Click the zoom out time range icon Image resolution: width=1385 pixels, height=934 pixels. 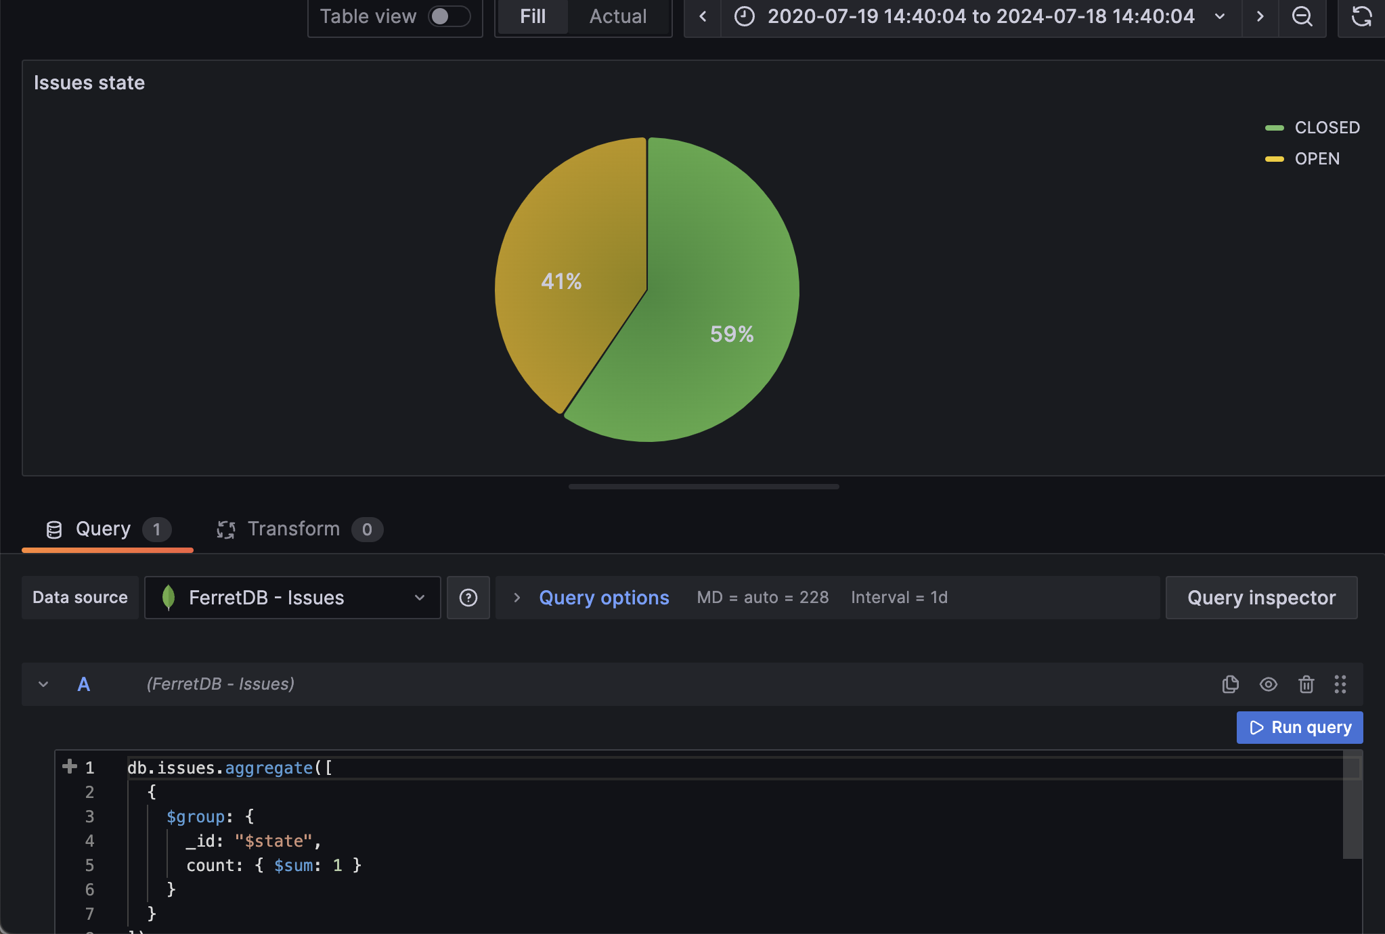coord(1302,16)
